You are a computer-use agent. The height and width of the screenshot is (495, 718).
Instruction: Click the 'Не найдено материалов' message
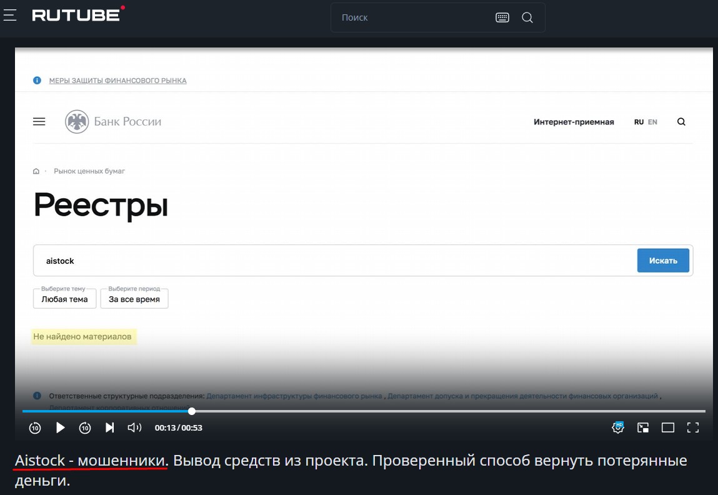pos(82,337)
